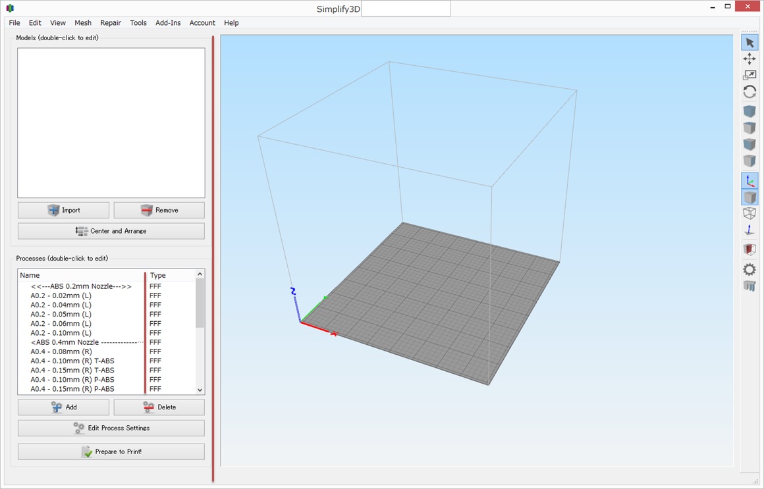The image size is (764, 489).
Task: Switch to front view cube icon
Action: (x=750, y=144)
